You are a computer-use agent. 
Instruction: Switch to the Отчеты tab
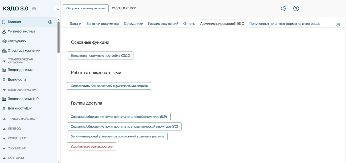click(x=189, y=24)
